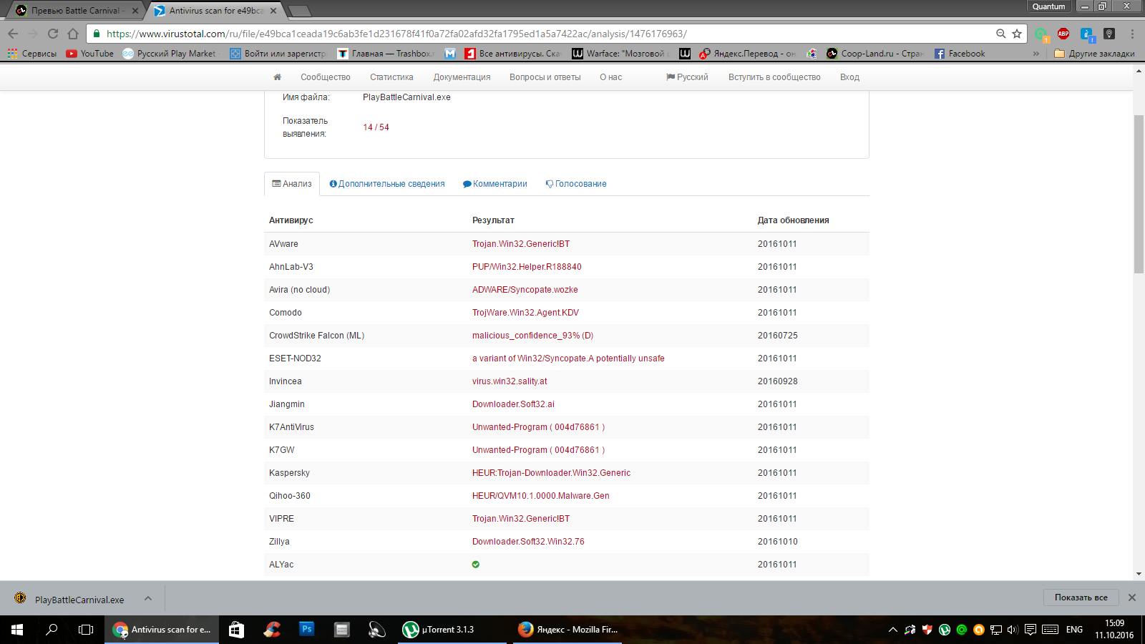Open the Вопросы и ответы link
The width and height of the screenshot is (1145, 644).
[x=545, y=77]
